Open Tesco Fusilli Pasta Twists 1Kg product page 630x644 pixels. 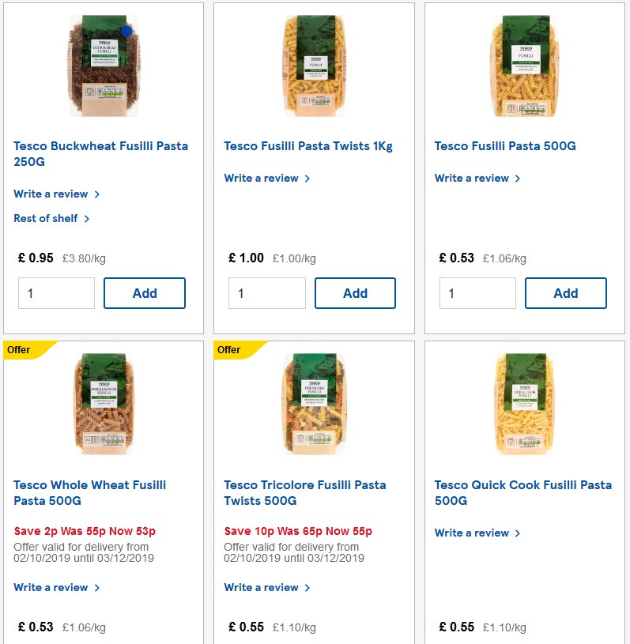(x=309, y=145)
